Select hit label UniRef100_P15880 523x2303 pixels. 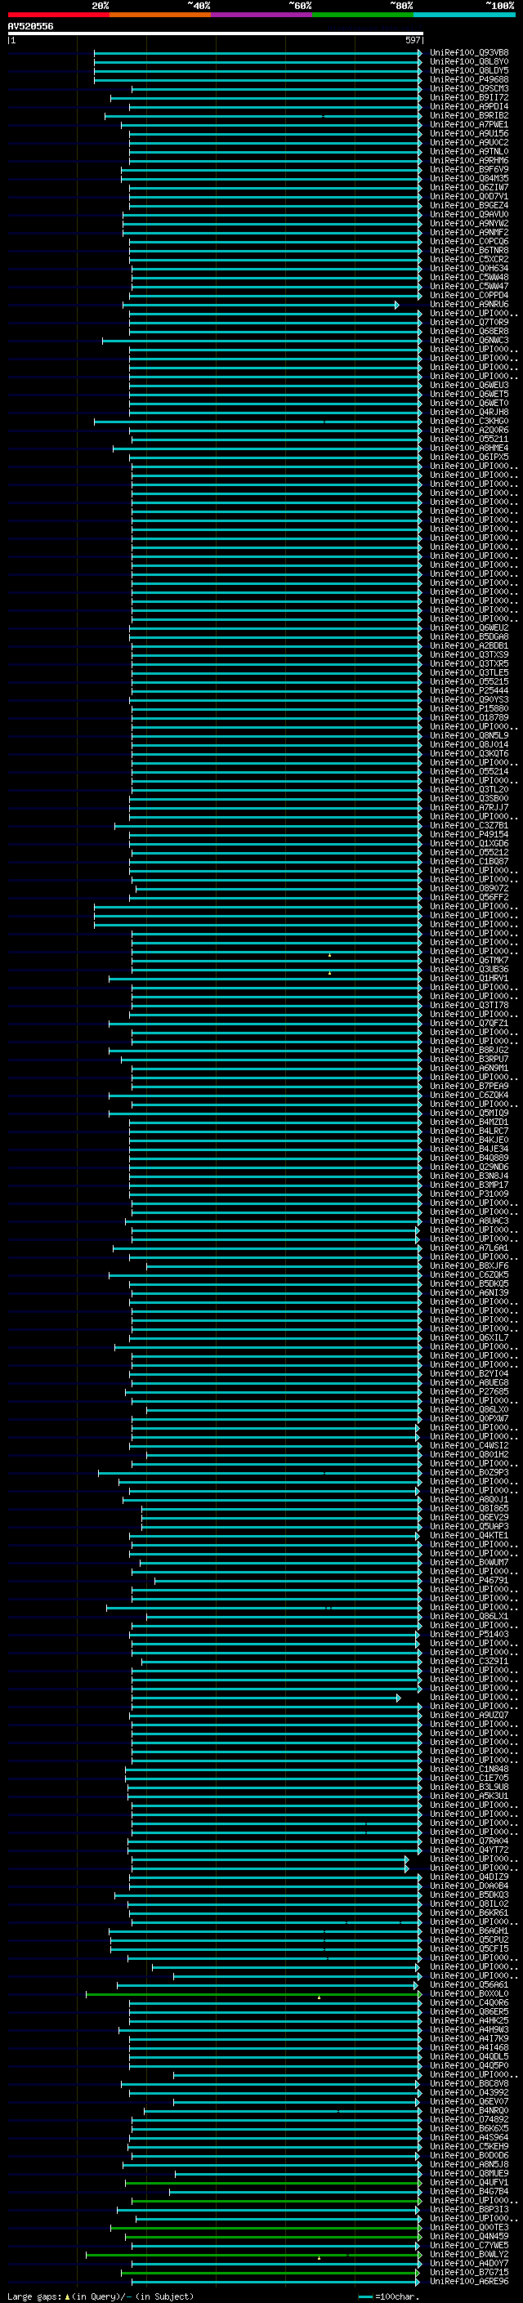point(469,708)
